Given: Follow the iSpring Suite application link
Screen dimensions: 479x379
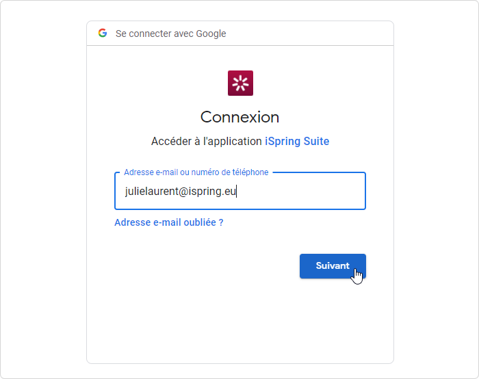Looking at the screenshot, I should point(297,142).
